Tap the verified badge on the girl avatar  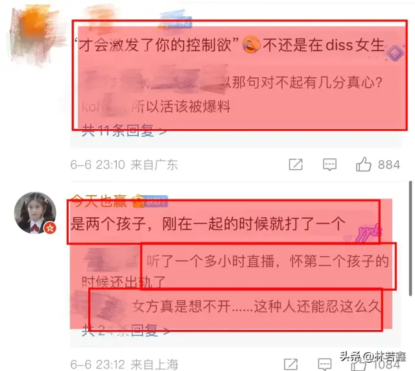pyautogui.click(x=50, y=228)
